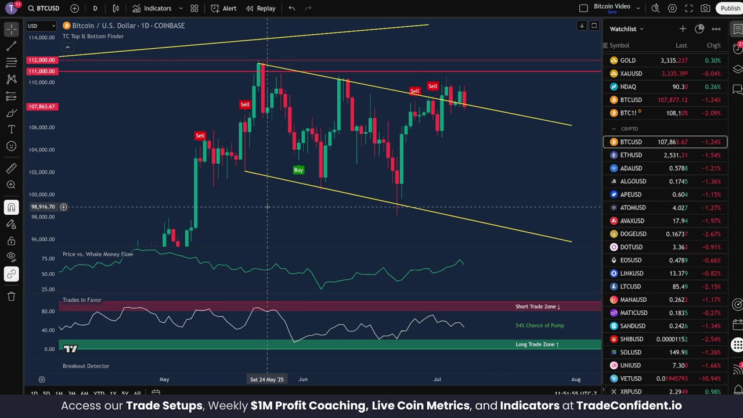The width and height of the screenshot is (743, 418).
Task: Add a symbol to the watchlist
Action: tap(683, 29)
